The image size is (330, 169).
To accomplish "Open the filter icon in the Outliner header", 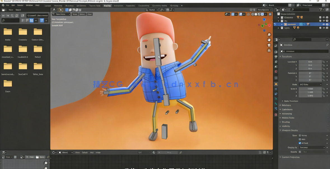I will tap(321, 10).
